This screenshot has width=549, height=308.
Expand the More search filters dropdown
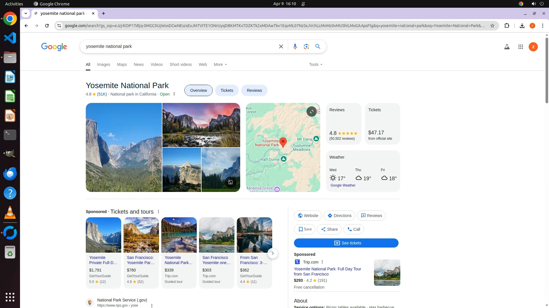(x=220, y=64)
